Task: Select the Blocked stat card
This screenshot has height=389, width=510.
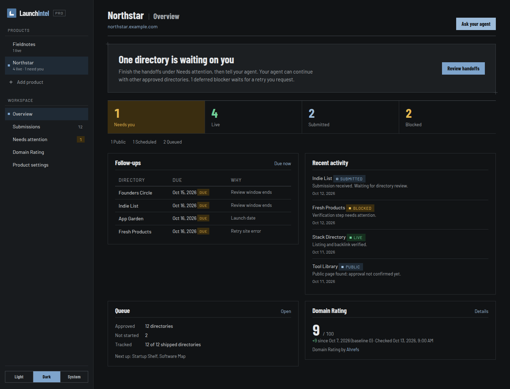Action: point(447,117)
